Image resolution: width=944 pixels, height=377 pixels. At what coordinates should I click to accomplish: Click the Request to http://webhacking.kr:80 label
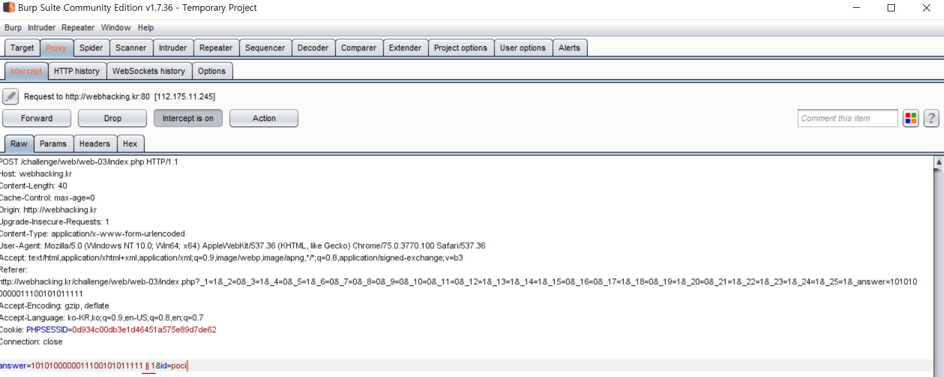119,96
